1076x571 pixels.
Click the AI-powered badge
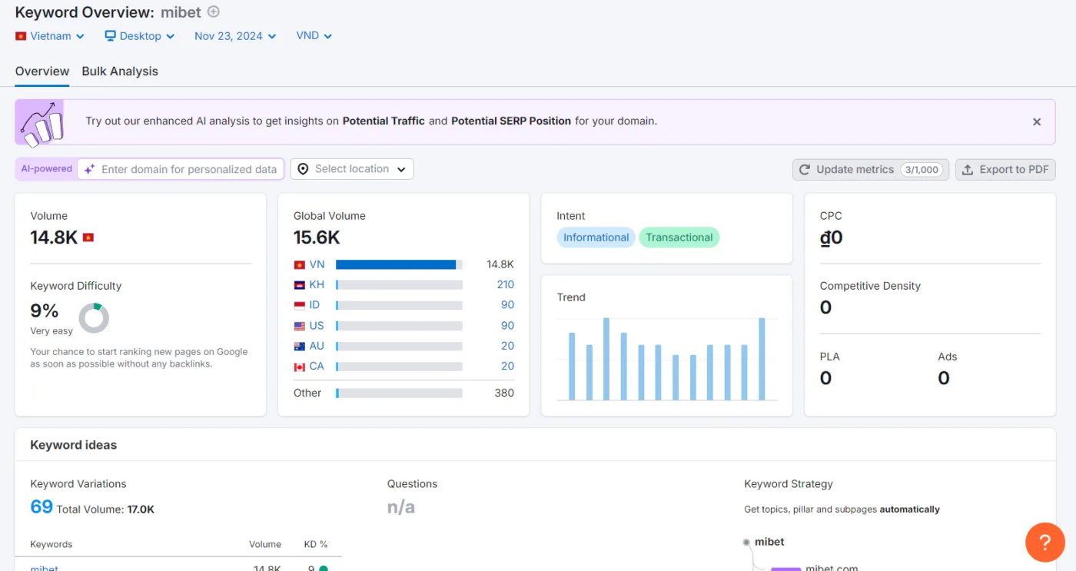[46, 169]
